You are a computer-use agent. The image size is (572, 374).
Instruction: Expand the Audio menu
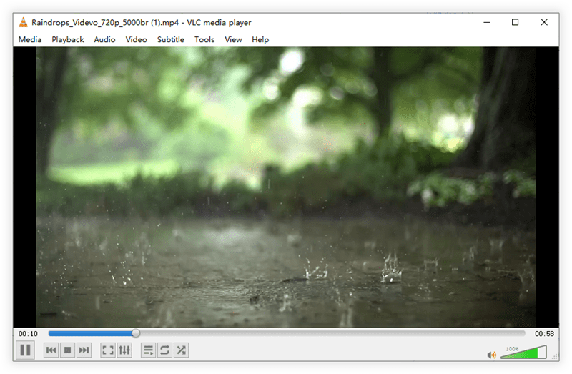click(104, 39)
